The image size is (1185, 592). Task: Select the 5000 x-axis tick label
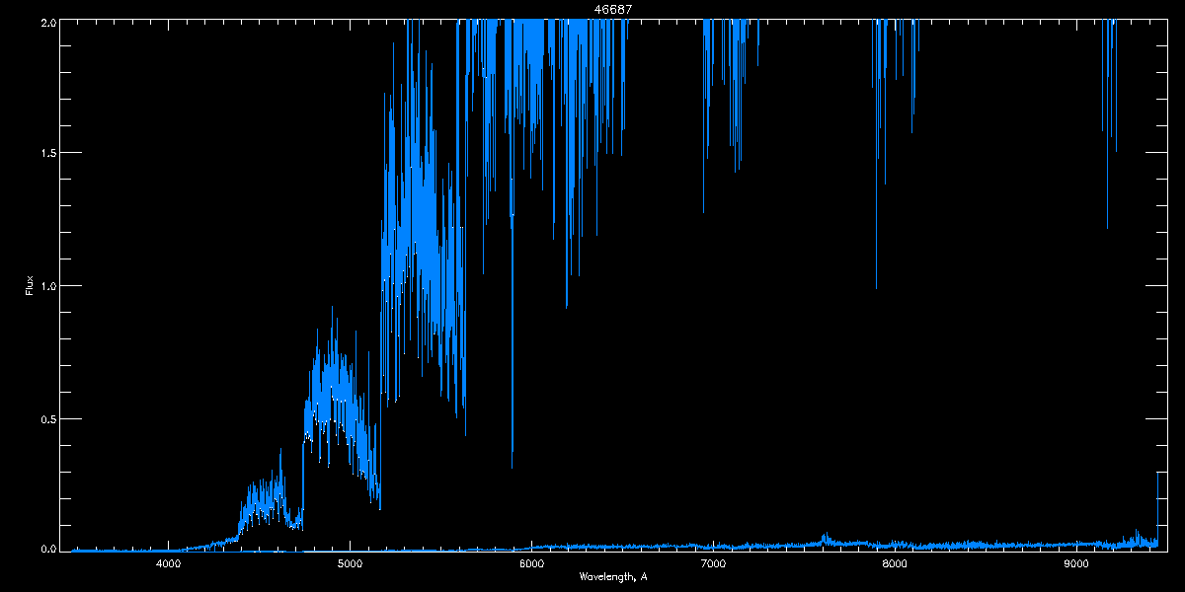point(350,563)
